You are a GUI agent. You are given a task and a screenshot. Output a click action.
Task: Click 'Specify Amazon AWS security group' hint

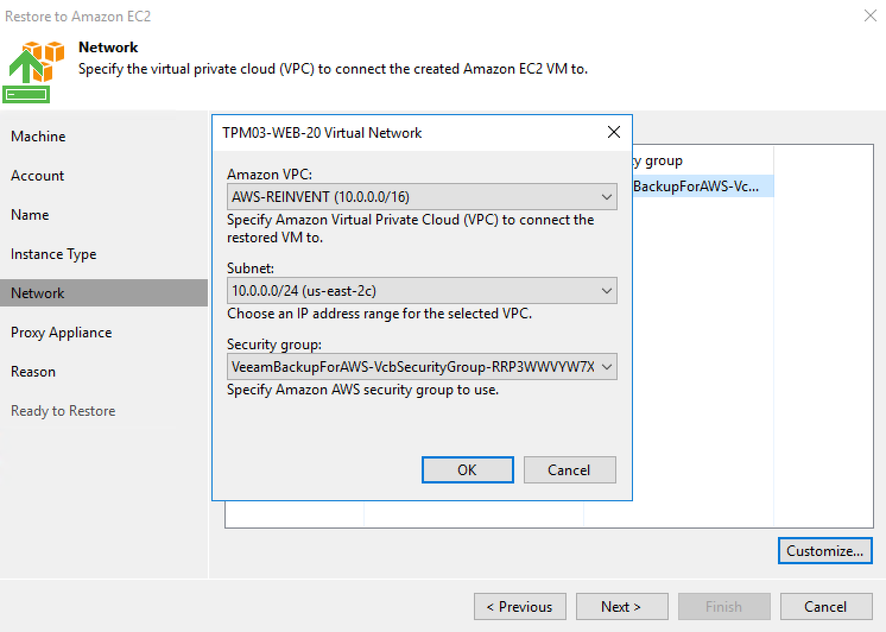(x=363, y=390)
